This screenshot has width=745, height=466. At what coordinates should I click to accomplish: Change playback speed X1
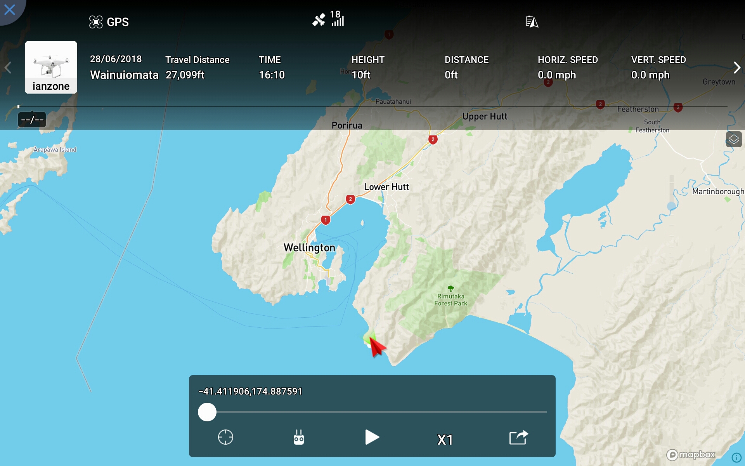[445, 440]
